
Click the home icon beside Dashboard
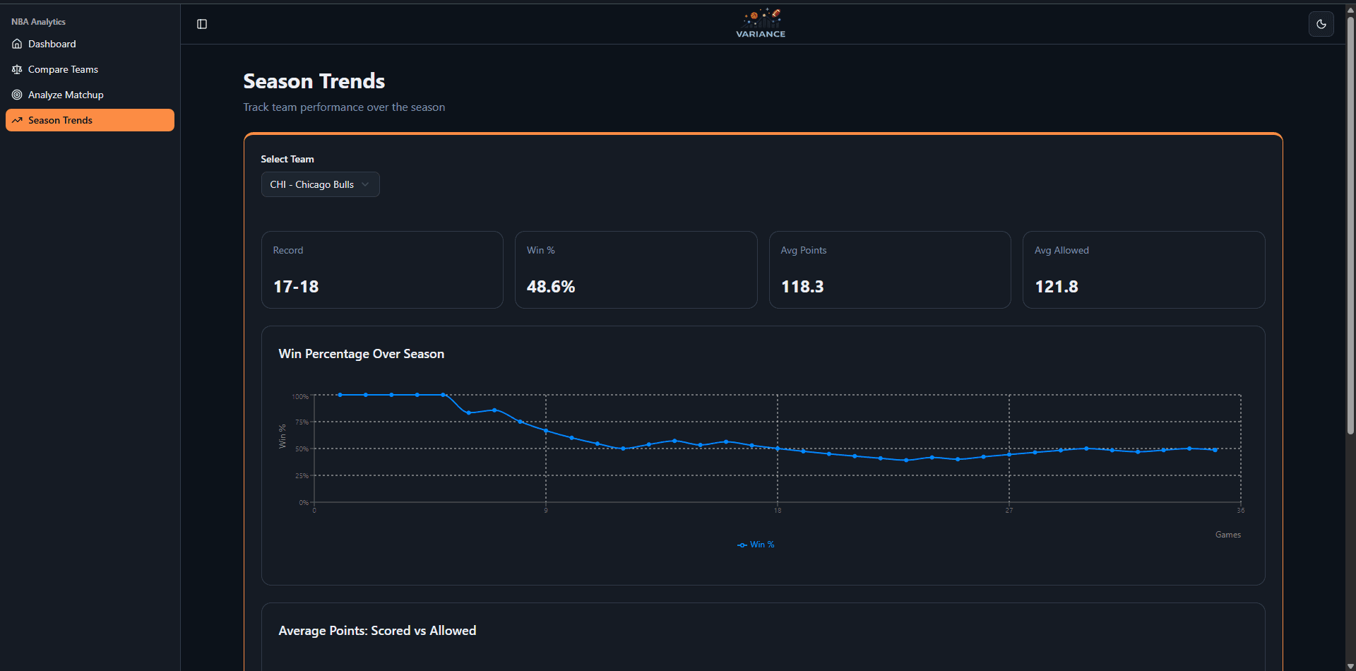click(16, 44)
